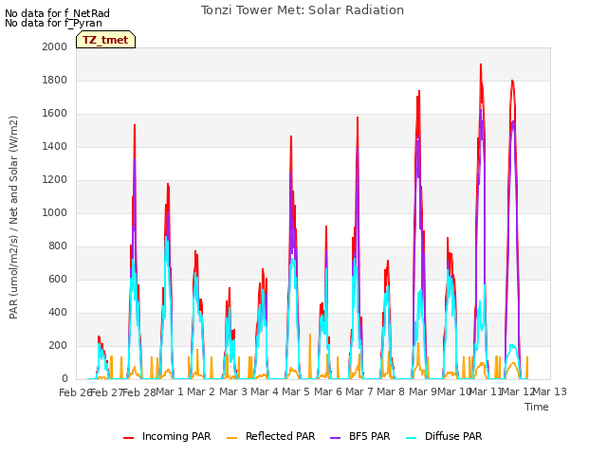Click the TZ_tmet label box
Image resolution: width=607 pixels, height=455 pixels.
[105, 40]
